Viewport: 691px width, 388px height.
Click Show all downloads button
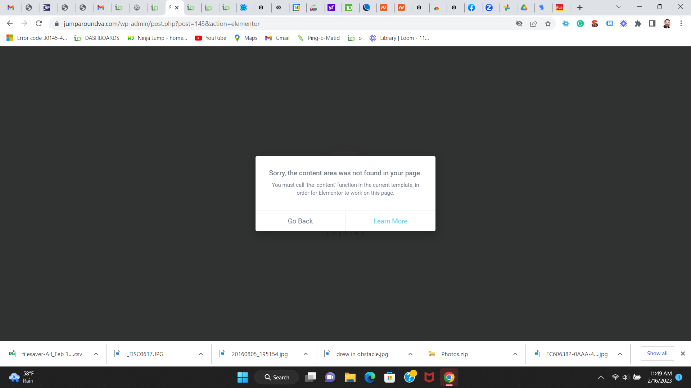[x=657, y=354]
